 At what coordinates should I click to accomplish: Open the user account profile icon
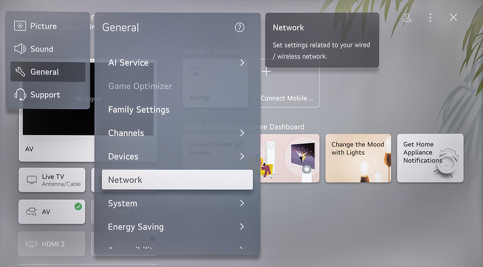coord(408,18)
